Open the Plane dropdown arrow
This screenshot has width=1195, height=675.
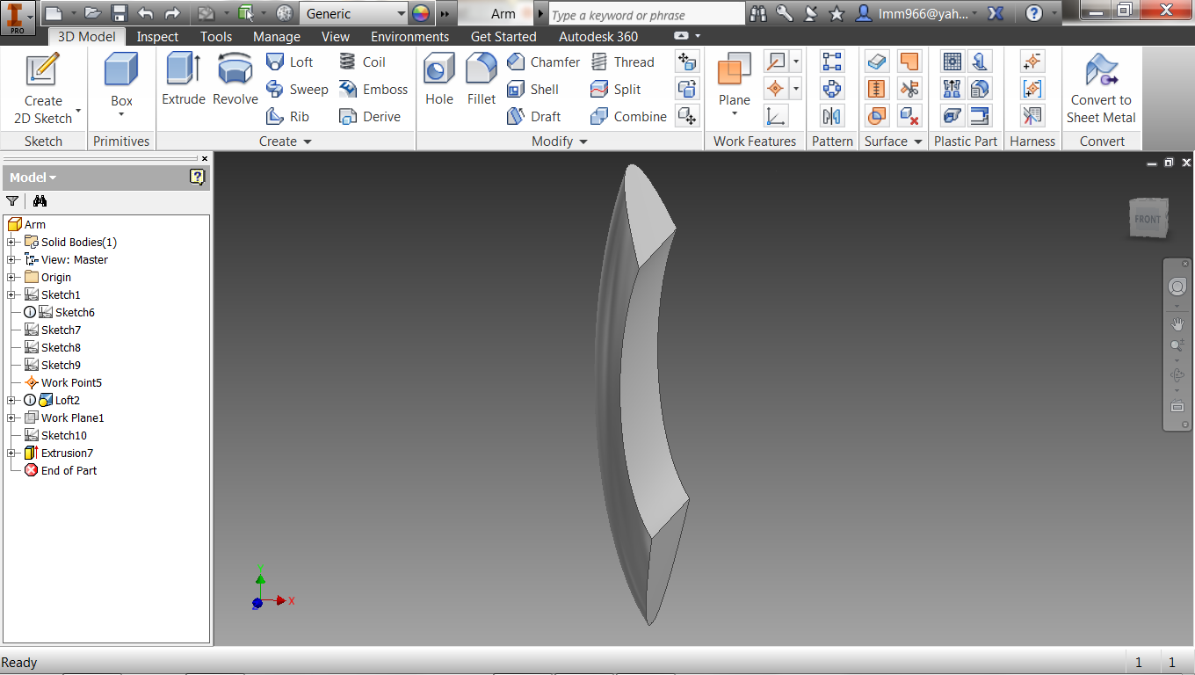click(x=735, y=113)
